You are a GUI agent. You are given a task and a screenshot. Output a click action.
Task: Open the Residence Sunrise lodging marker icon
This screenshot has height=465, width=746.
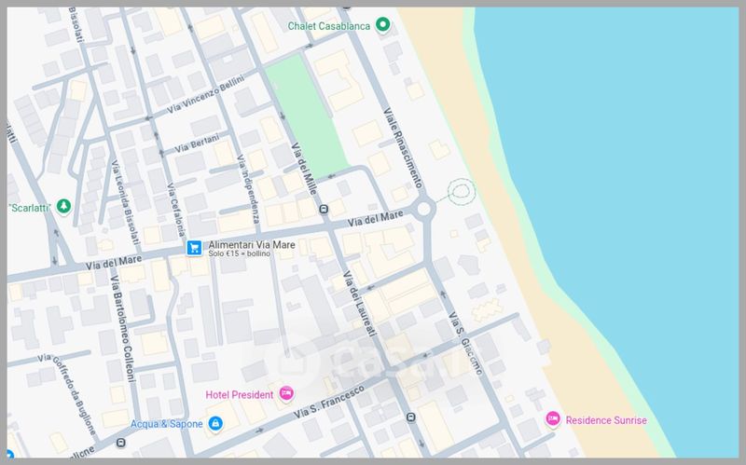[552, 419]
